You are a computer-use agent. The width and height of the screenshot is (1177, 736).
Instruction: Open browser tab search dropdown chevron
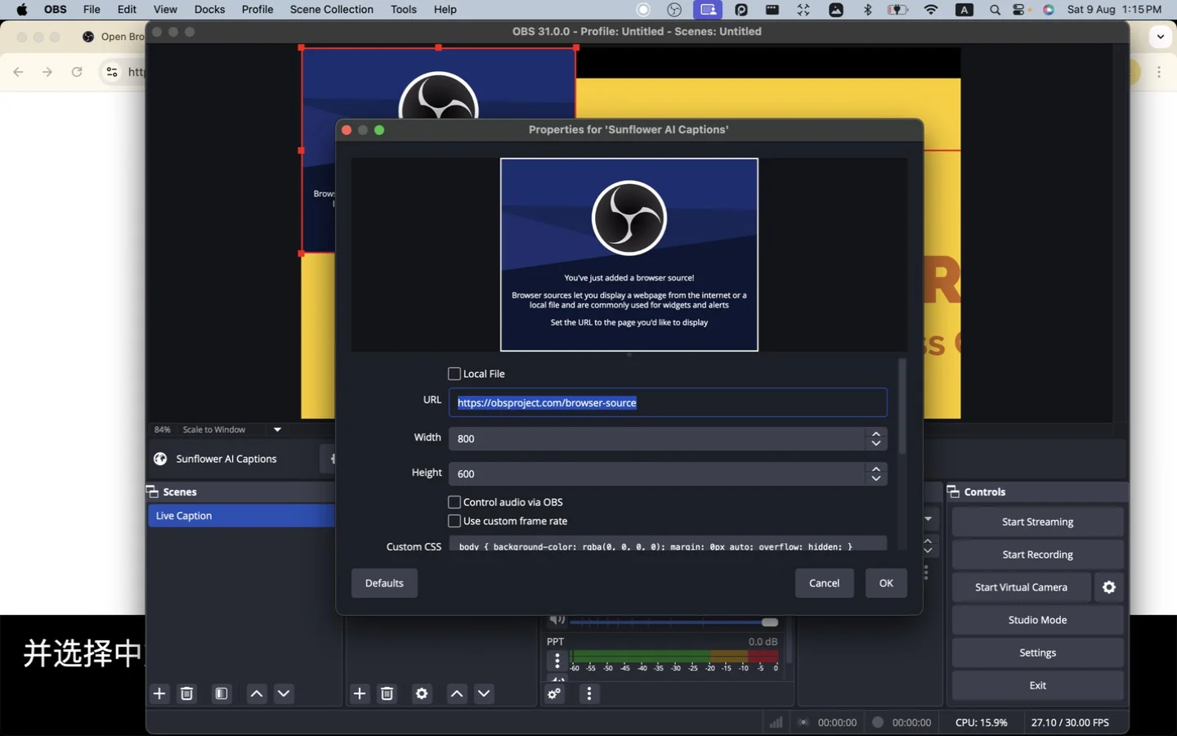pyautogui.click(x=1161, y=37)
